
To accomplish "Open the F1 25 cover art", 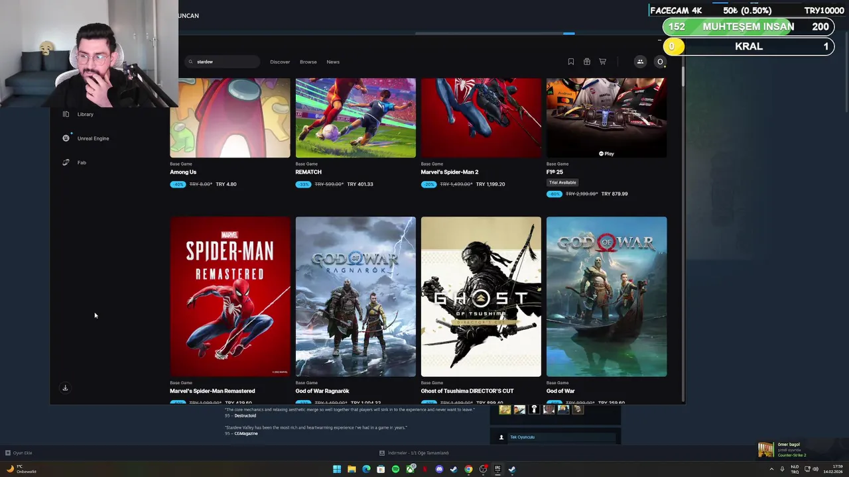I will (606, 118).
